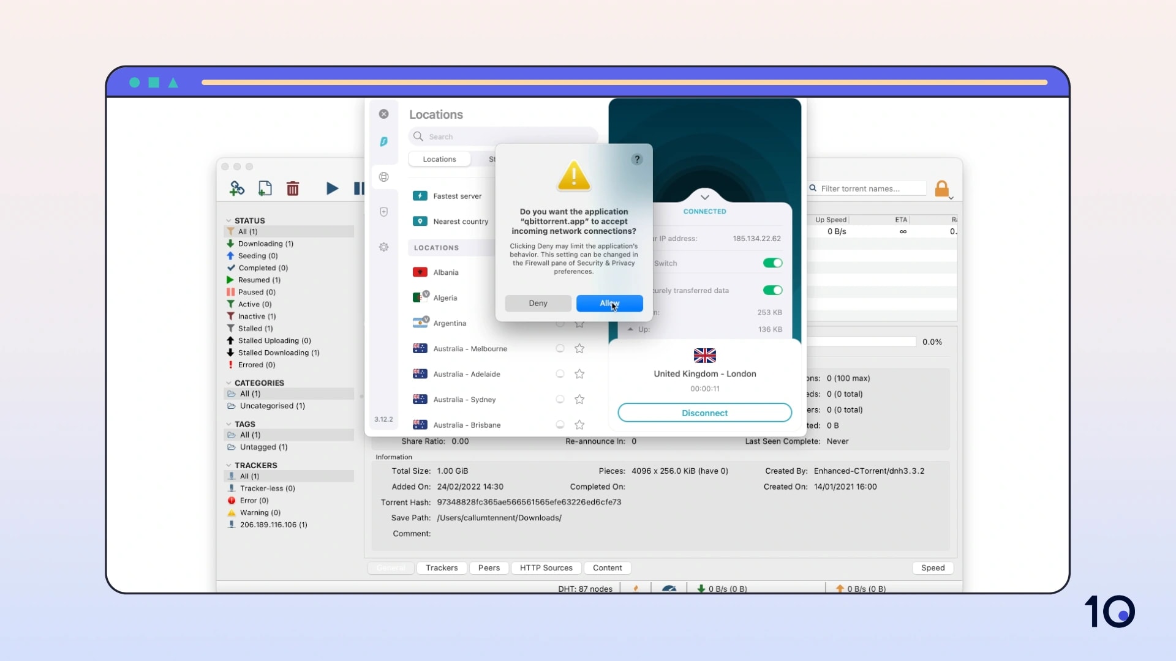The height and width of the screenshot is (661, 1176).
Task: Click the Add Torrent Link icon in qBittorrent
Action: click(236, 189)
